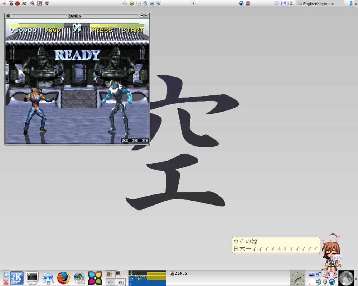Click the blue wolf tray icon

tap(332, 282)
